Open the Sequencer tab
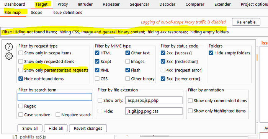268x139 pixels. click(139, 4)
